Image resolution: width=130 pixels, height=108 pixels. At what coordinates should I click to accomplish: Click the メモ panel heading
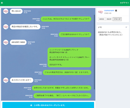(100, 27)
